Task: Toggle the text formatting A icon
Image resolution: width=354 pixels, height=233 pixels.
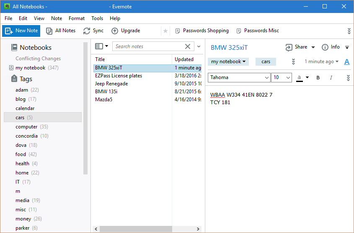Action: 347,61
